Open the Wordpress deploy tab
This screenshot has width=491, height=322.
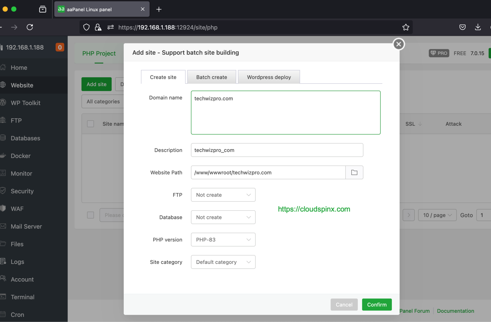click(269, 77)
